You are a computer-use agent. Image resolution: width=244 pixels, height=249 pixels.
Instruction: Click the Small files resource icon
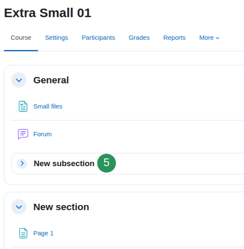[x=23, y=106]
